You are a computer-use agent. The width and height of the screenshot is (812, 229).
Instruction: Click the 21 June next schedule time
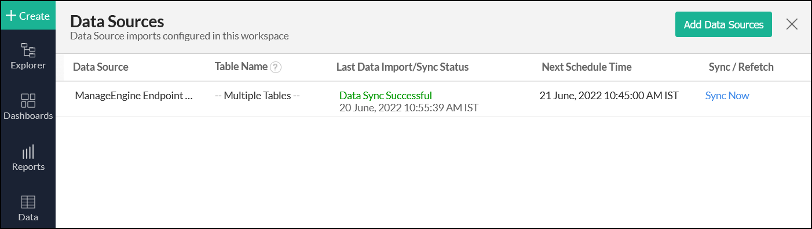tap(609, 96)
